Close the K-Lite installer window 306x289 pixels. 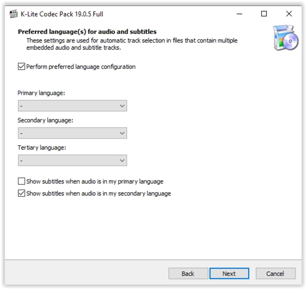point(289,14)
